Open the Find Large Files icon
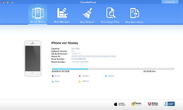This screenshot has width=183, height=110. [x=111, y=13]
